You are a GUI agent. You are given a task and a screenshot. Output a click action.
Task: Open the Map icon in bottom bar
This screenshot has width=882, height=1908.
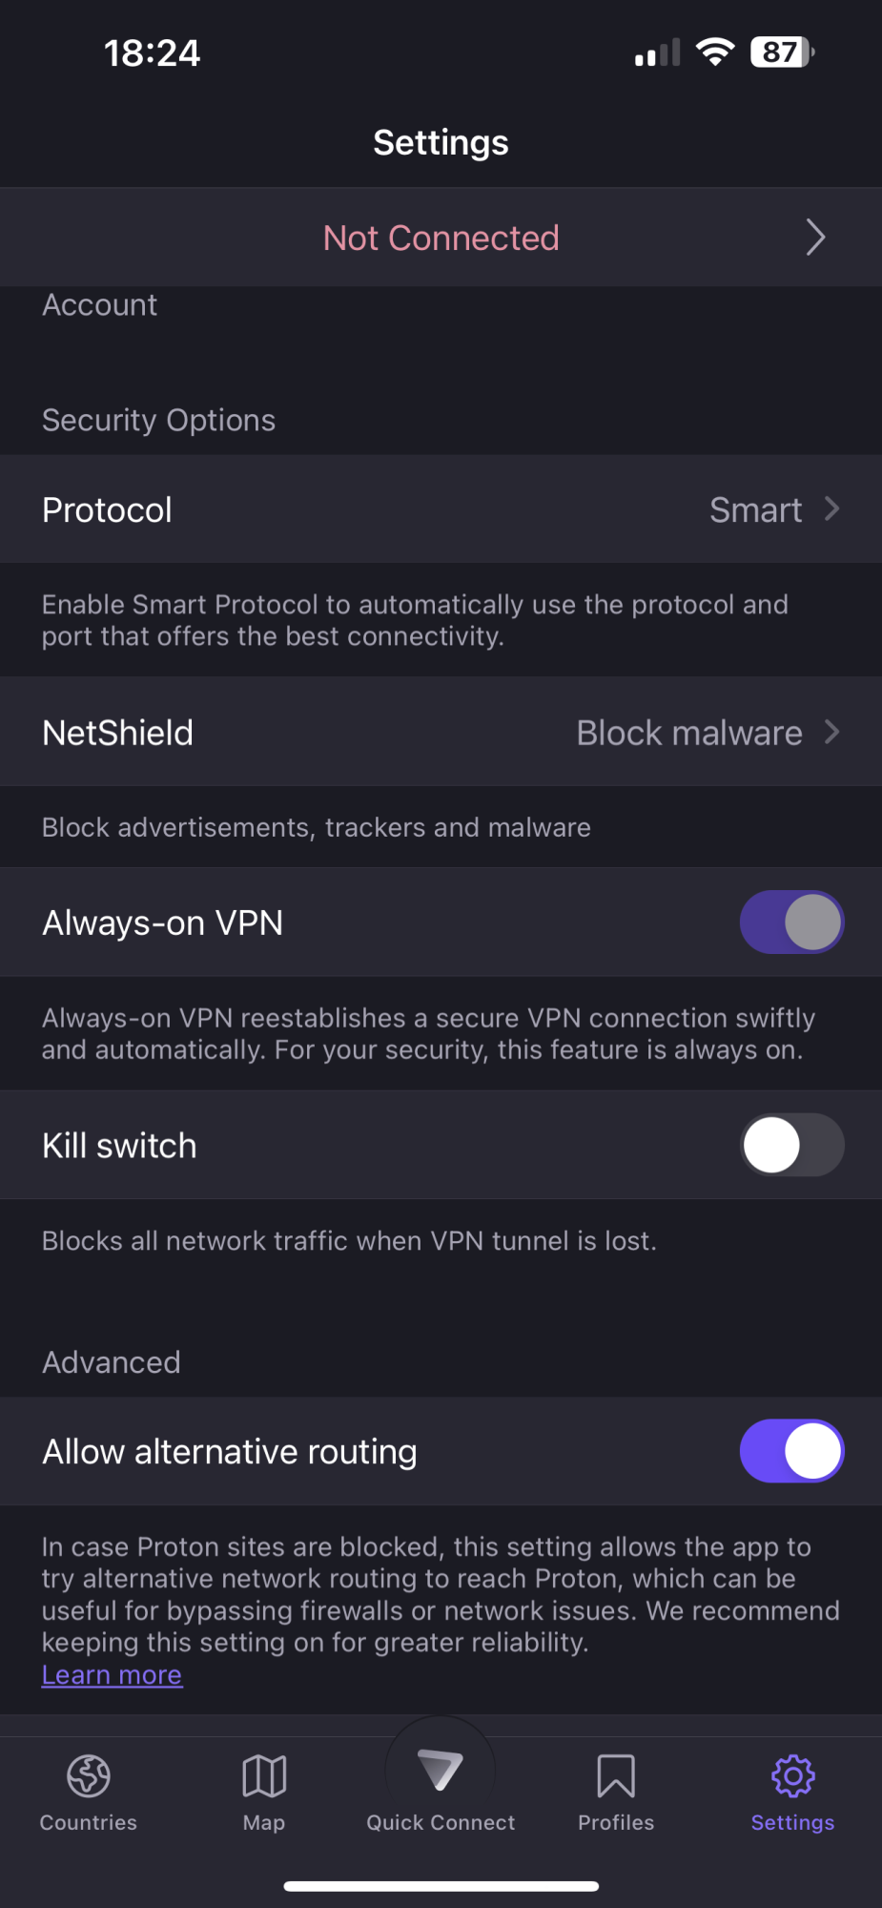(x=264, y=1775)
